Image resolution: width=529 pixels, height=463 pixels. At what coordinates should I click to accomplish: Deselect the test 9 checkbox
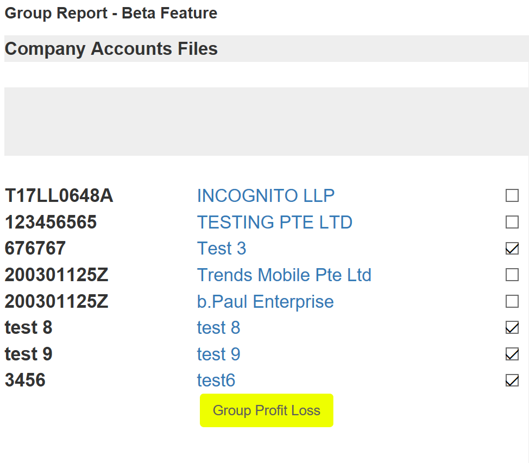pyautogui.click(x=512, y=354)
